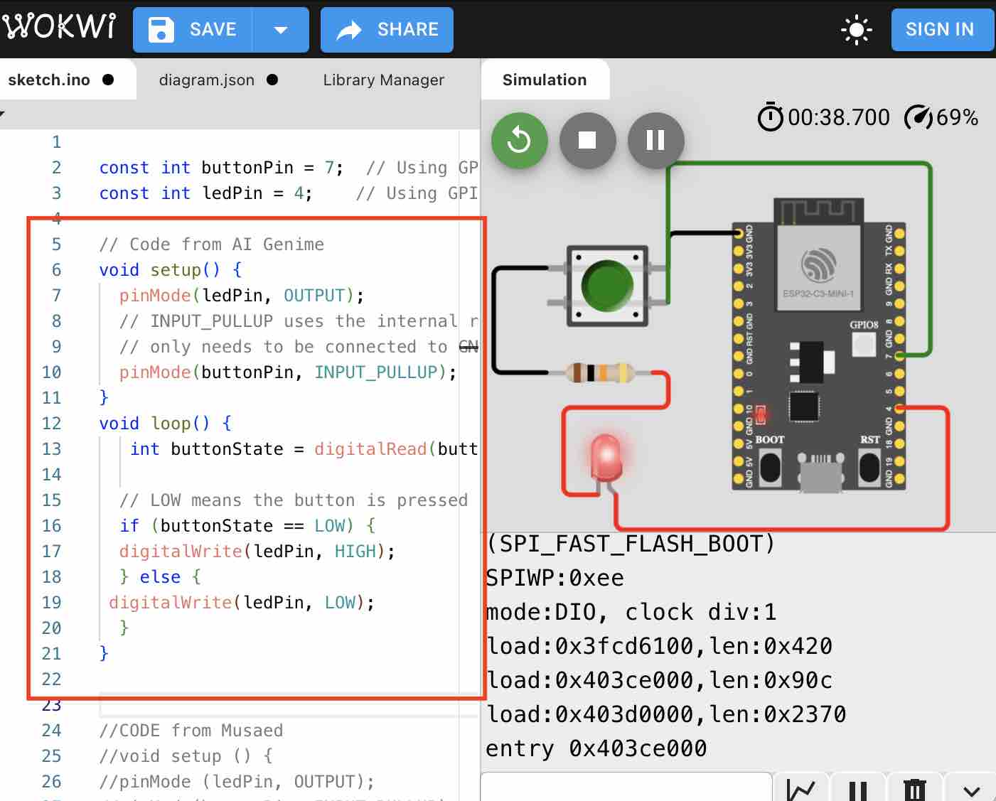The width and height of the screenshot is (996, 801).
Task: Click 'if (buttonState == LOW) {' line
Action: [247, 526]
